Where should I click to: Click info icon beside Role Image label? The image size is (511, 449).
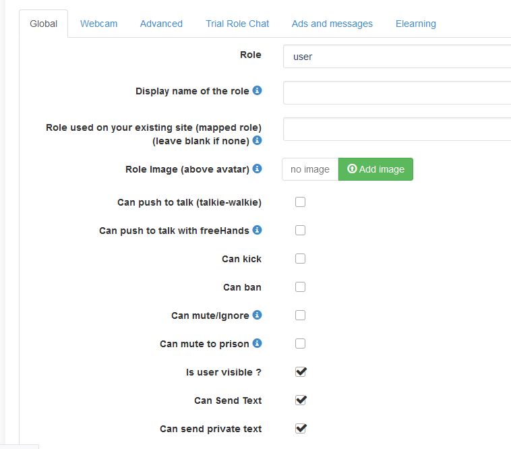click(258, 169)
